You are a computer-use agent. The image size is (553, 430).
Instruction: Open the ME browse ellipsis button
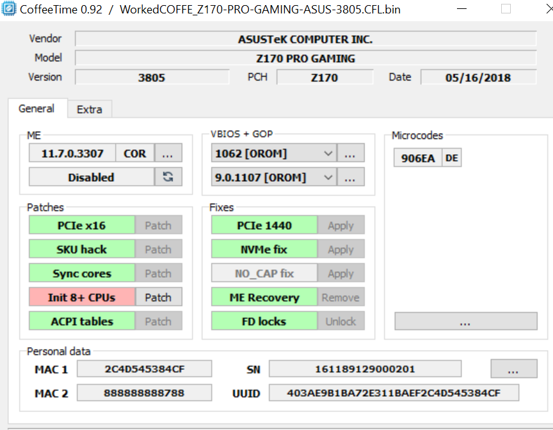[x=168, y=153]
